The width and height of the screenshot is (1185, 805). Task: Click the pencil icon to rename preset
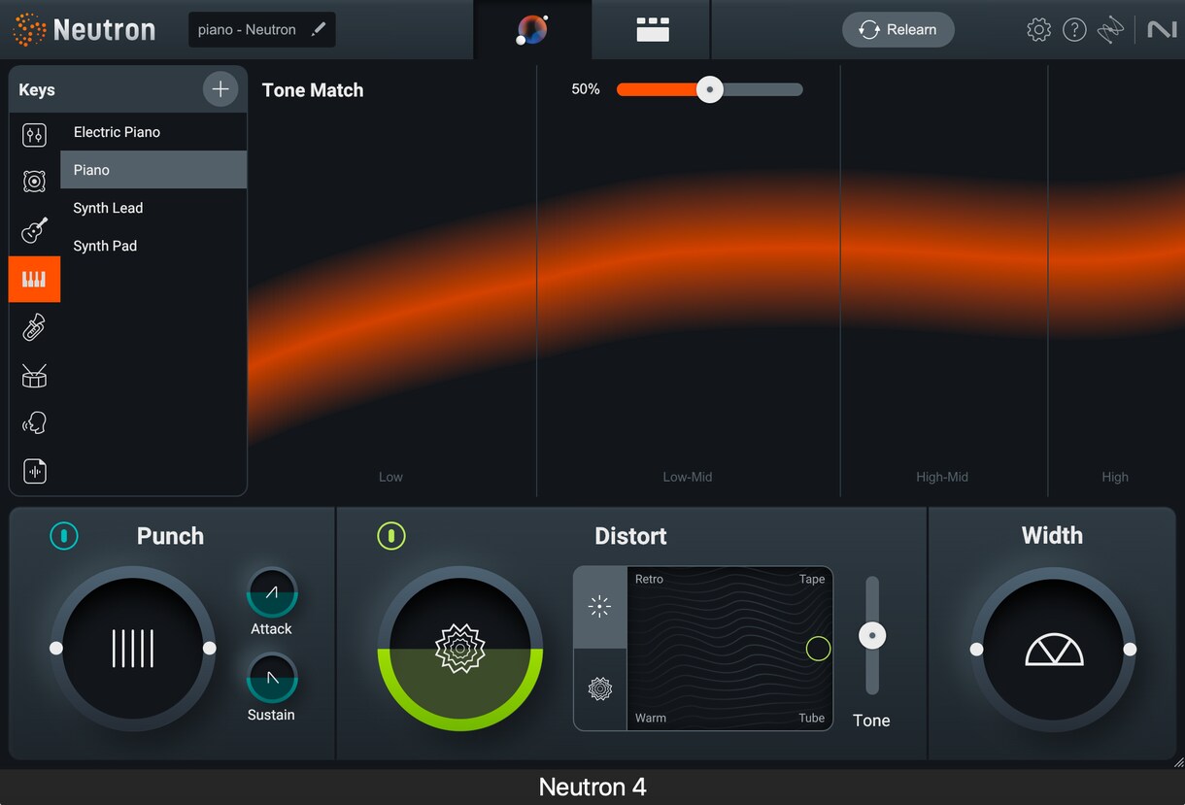pos(319,29)
